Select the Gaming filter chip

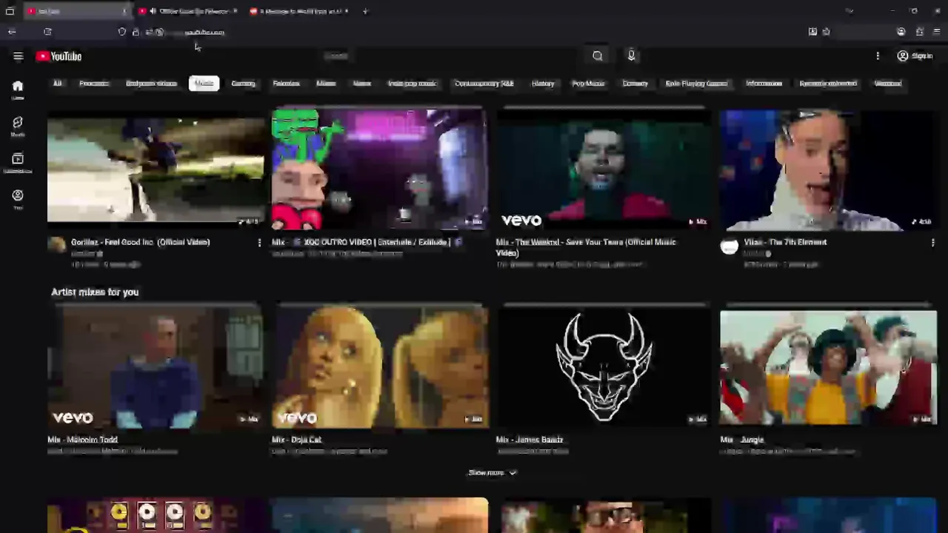pyautogui.click(x=243, y=84)
